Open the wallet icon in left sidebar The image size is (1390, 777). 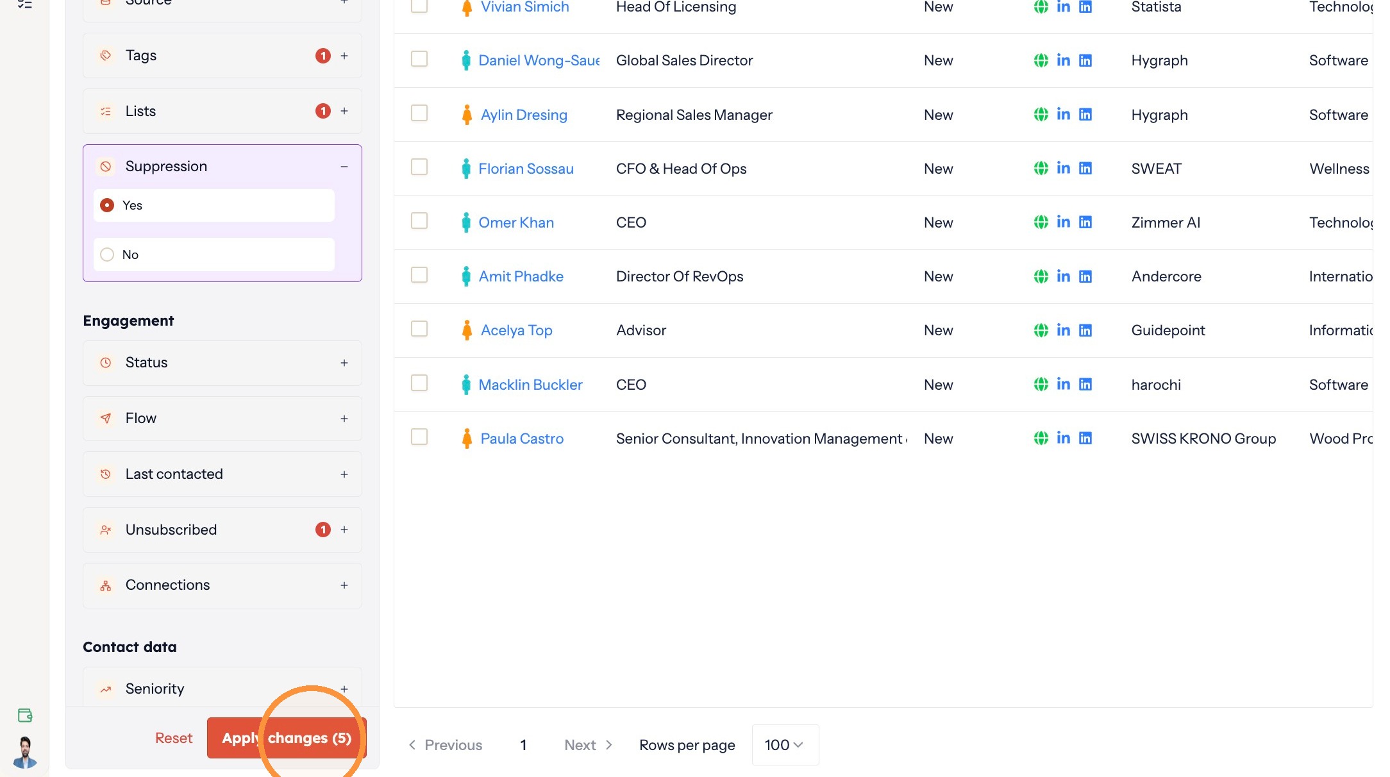[x=25, y=715]
